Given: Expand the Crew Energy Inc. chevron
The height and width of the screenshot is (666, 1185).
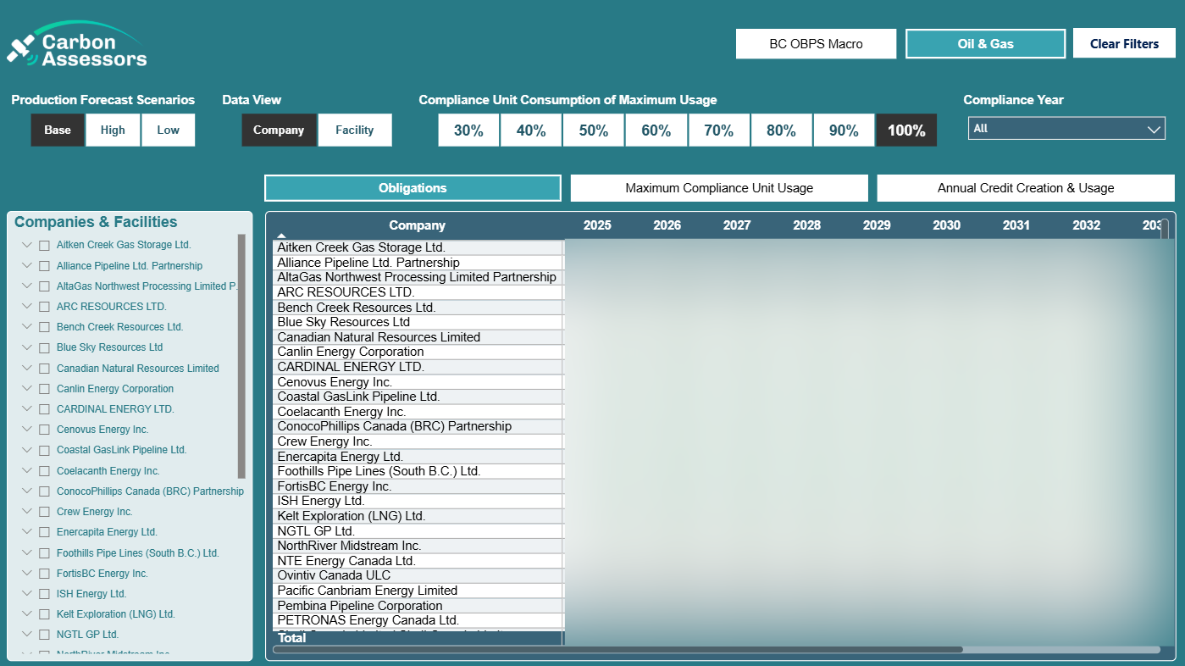Looking at the screenshot, I should [x=26, y=512].
